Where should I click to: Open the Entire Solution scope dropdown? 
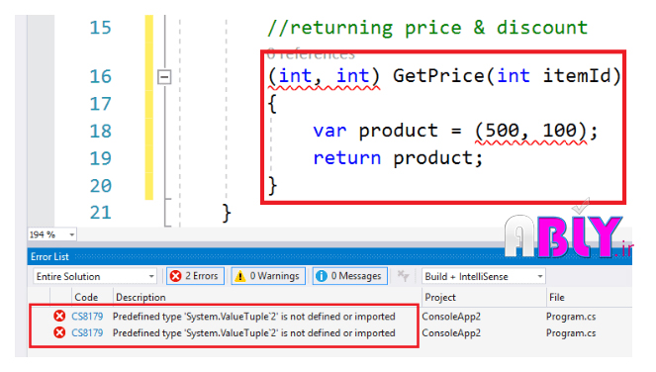coord(95,276)
